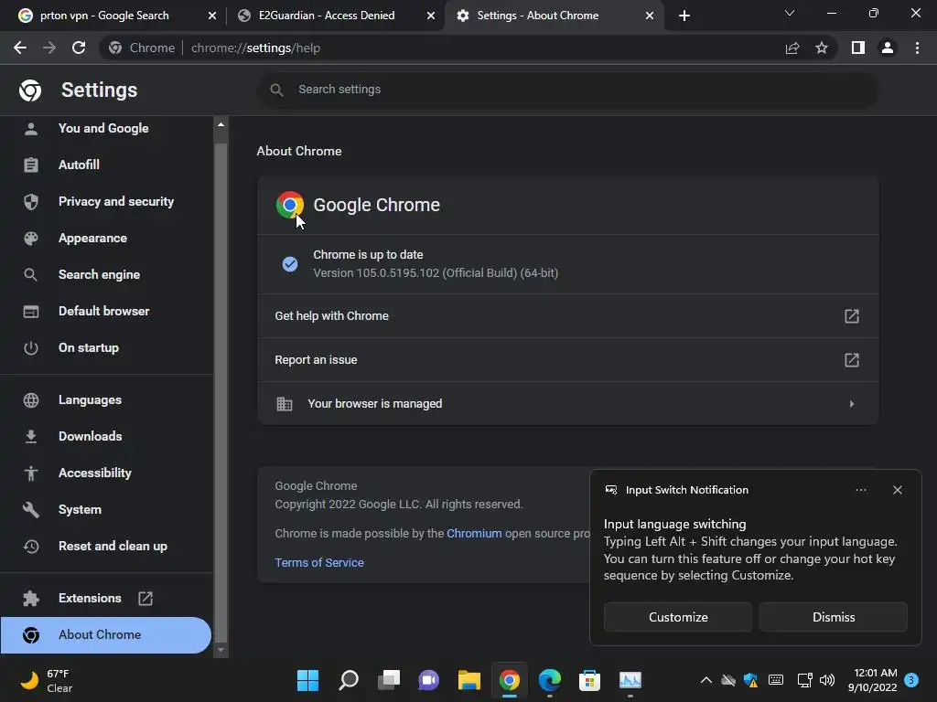Click the Chrome taskbar icon
The height and width of the screenshot is (702, 937).
pyautogui.click(x=509, y=680)
